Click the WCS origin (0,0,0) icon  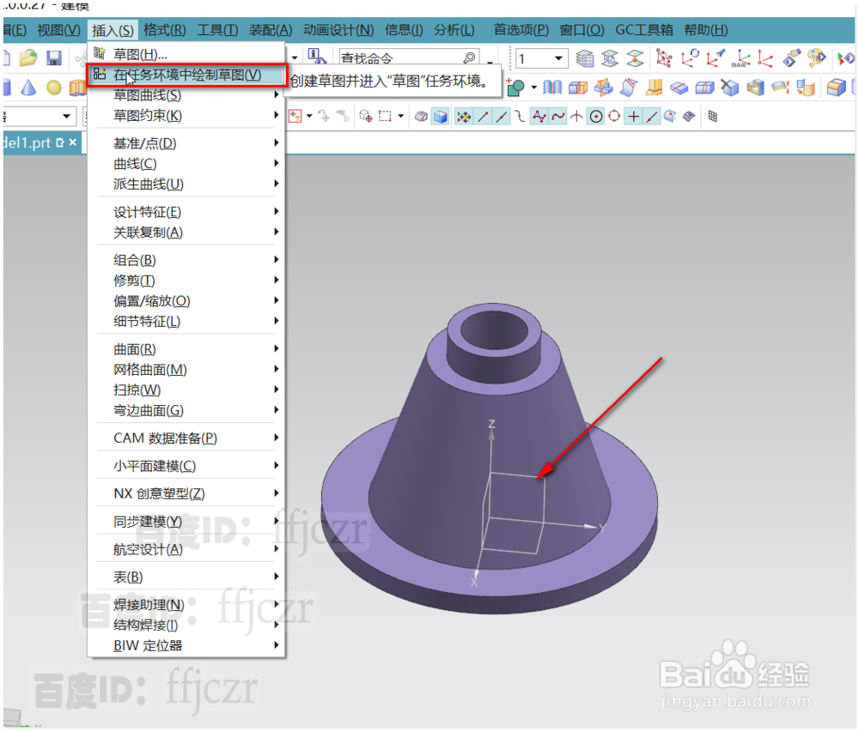click(741, 58)
